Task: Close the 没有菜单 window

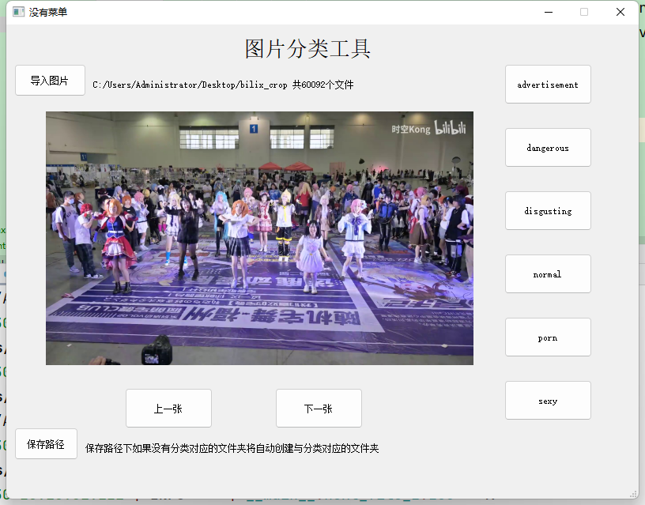Action: pos(620,12)
